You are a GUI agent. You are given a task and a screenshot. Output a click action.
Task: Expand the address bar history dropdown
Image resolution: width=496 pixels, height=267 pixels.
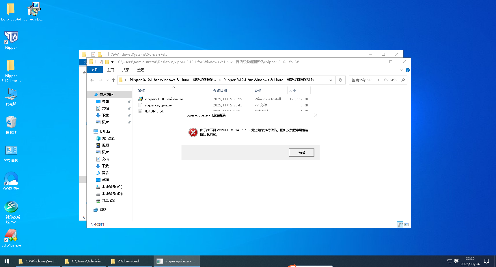331,80
